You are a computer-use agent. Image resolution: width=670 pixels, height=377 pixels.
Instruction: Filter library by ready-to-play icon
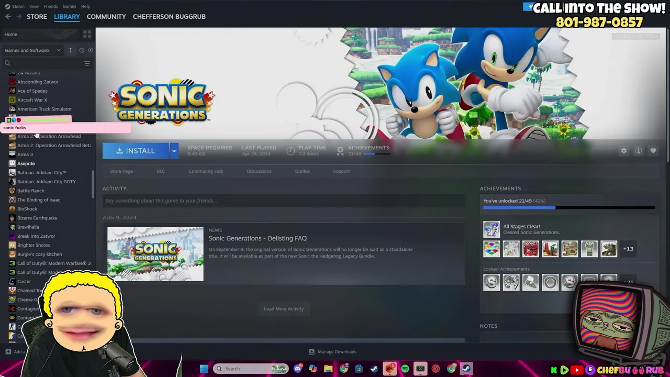coord(91,50)
